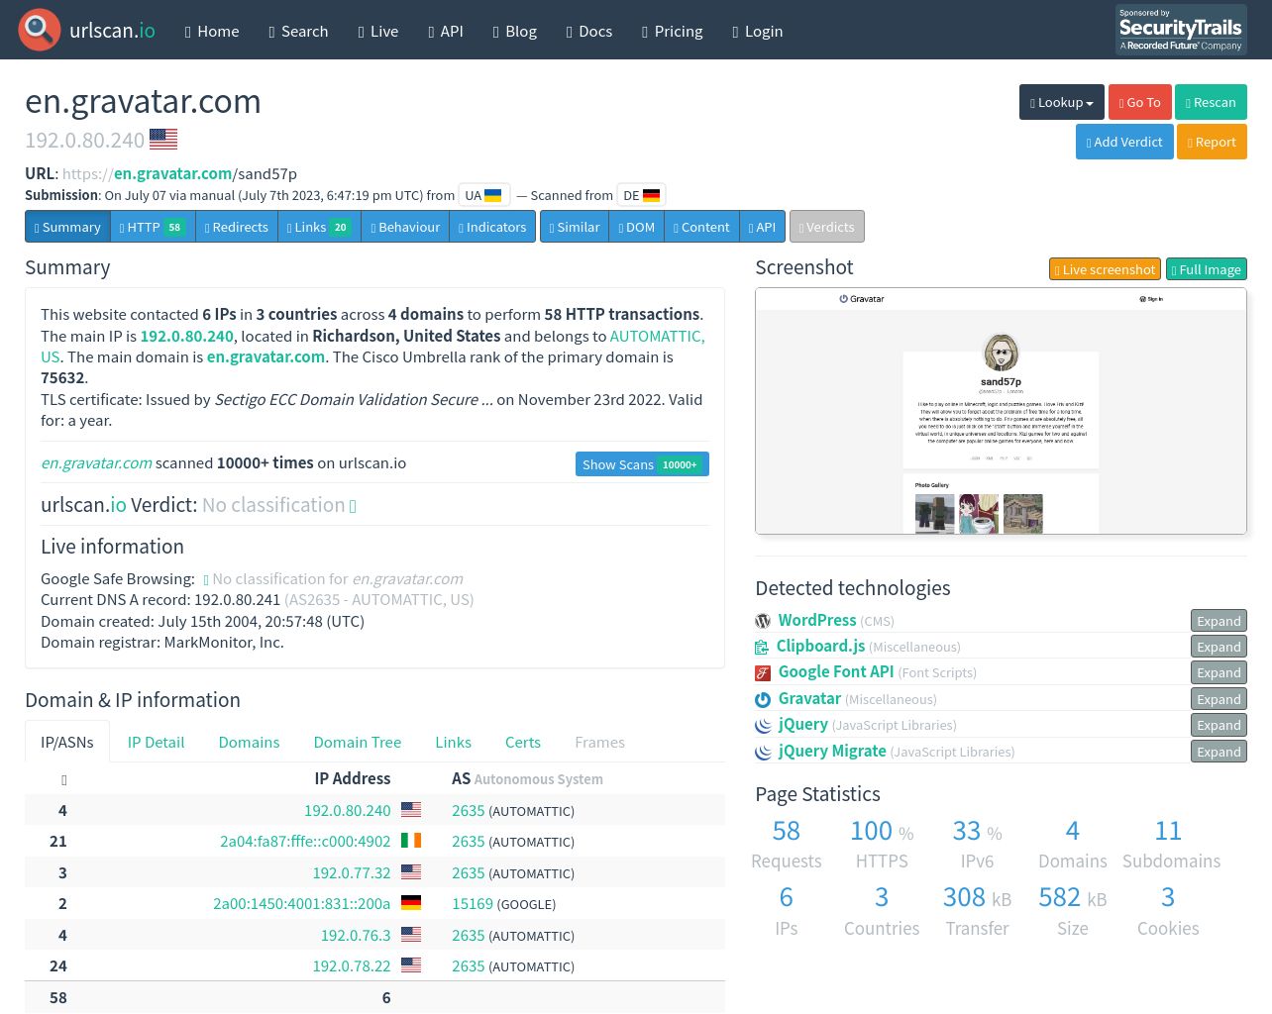
Task: Click the German flag next to DE
Action: pos(651,195)
